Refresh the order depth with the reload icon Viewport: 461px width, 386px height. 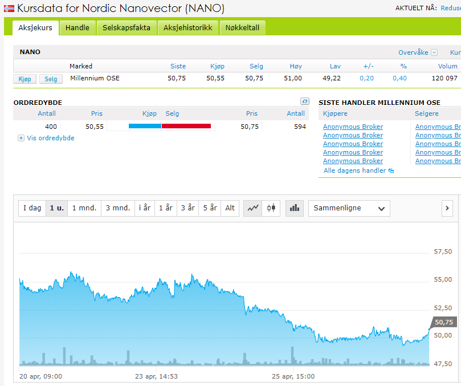point(305,101)
